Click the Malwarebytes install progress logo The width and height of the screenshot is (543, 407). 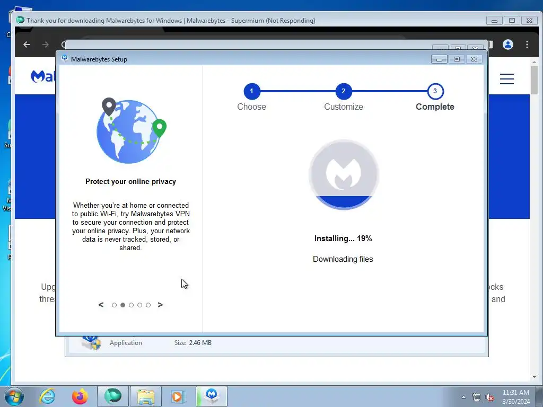[344, 175]
